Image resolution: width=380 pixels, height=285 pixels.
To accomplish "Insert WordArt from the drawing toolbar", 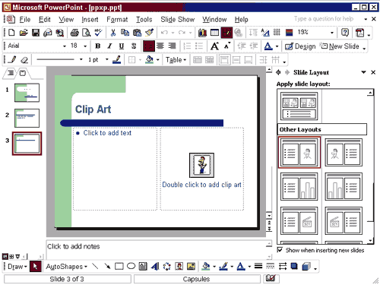I will [155, 266].
